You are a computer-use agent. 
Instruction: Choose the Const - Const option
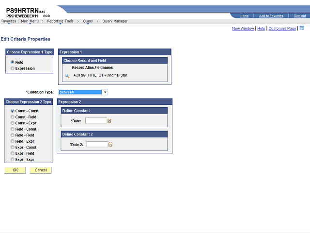(13, 111)
